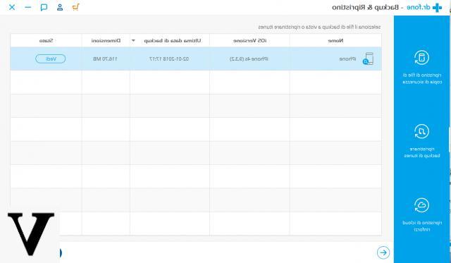The width and height of the screenshot is (451, 263).
Task: Open the backup file restore icon in sidebar
Action: 421,57
